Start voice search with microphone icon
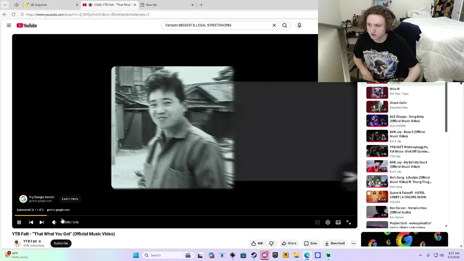Image resolution: width=464 pixels, height=261 pixels. point(299,25)
